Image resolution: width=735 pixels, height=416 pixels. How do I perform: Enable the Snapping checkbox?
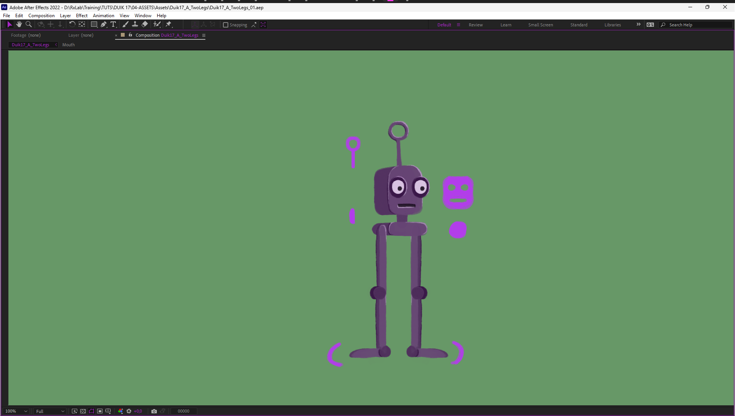(226, 25)
